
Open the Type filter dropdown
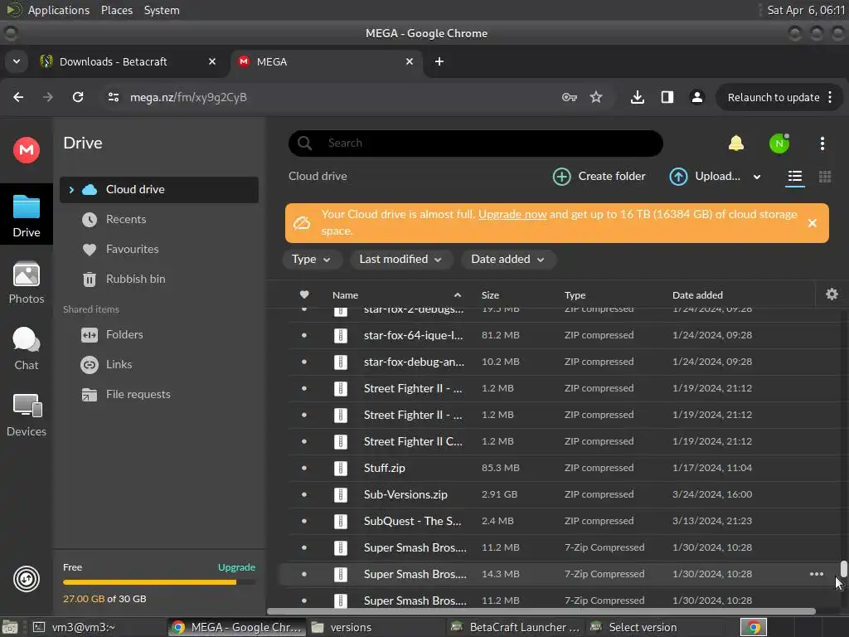click(x=312, y=260)
